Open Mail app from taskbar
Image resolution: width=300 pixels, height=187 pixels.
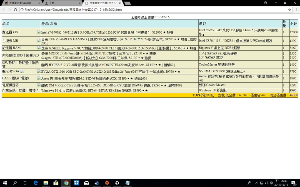(87, 183)
